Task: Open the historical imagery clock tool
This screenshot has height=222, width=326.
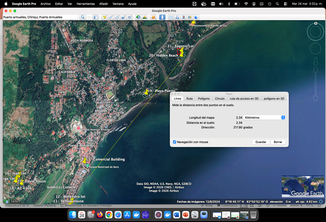Action: pos(138,17)
